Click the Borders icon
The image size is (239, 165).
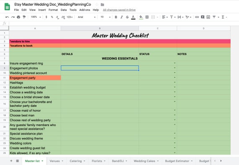147,17
